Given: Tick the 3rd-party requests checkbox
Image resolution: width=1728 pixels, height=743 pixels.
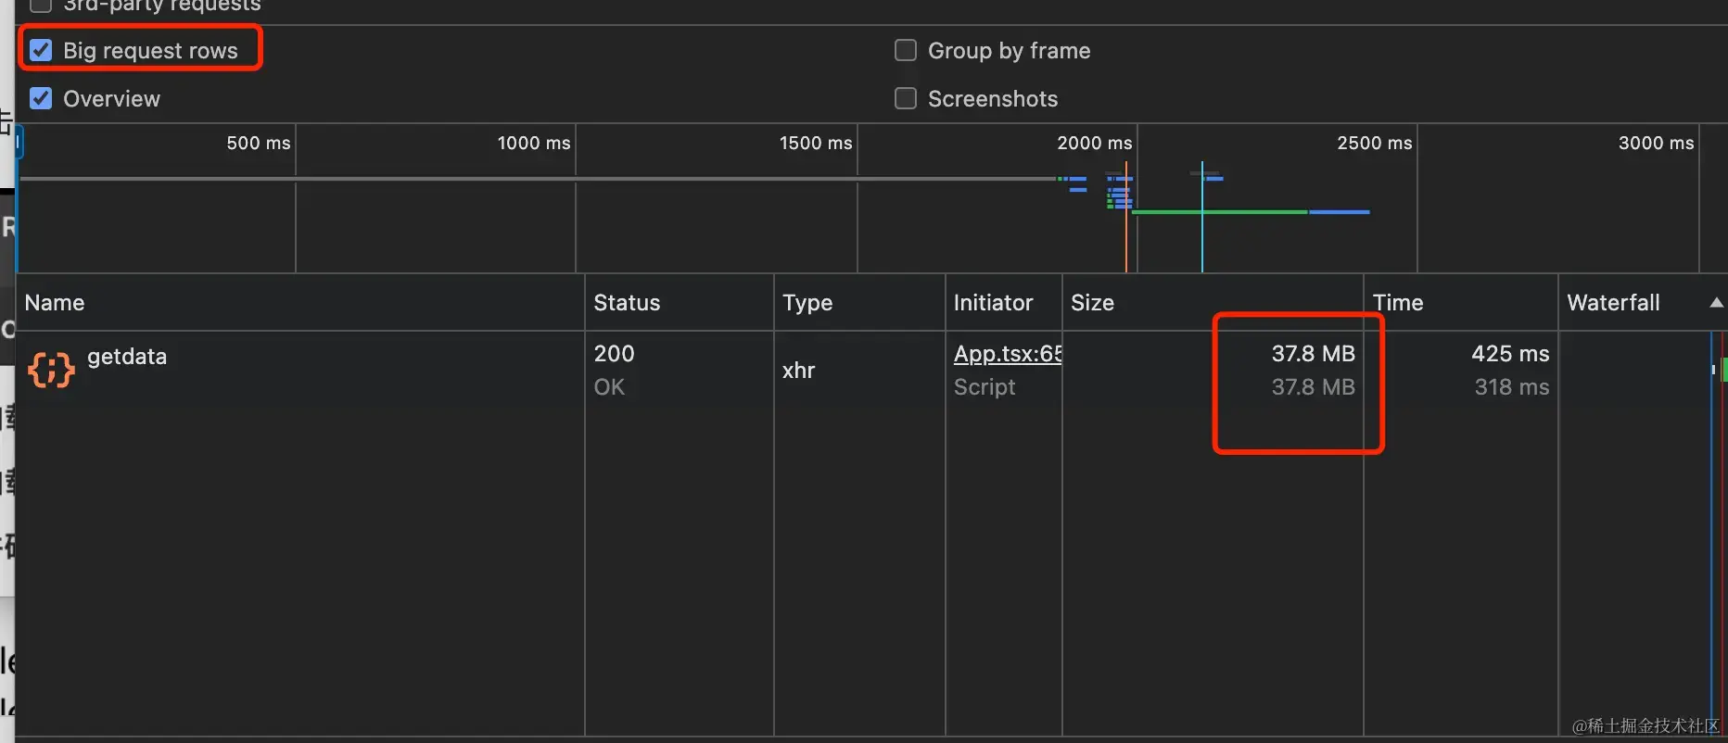Looking at the screenshot, I should tap(41, 6).
